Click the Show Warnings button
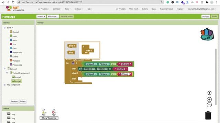 pyautogui.click(x=49, y=118)
